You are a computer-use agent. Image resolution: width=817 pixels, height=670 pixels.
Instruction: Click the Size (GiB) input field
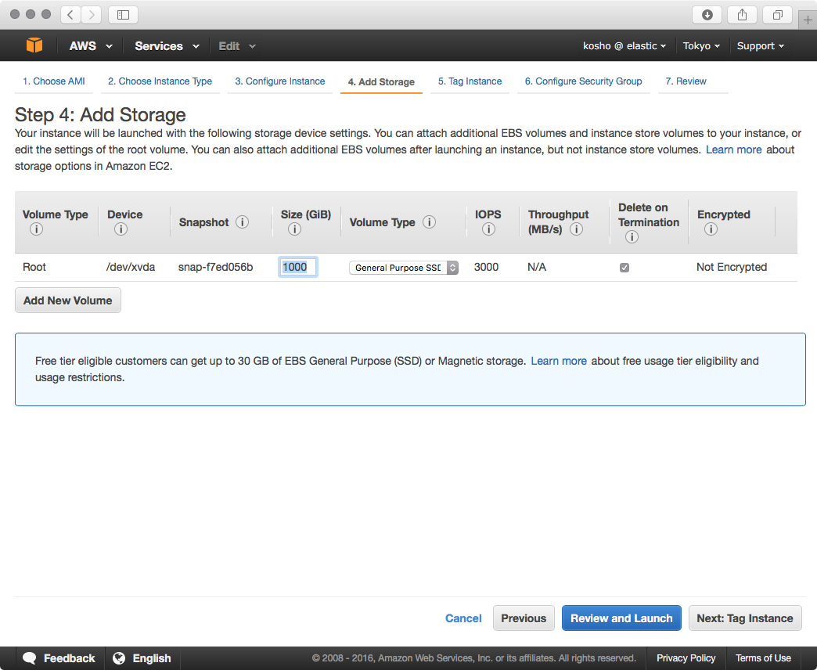[x=298, y=267]
